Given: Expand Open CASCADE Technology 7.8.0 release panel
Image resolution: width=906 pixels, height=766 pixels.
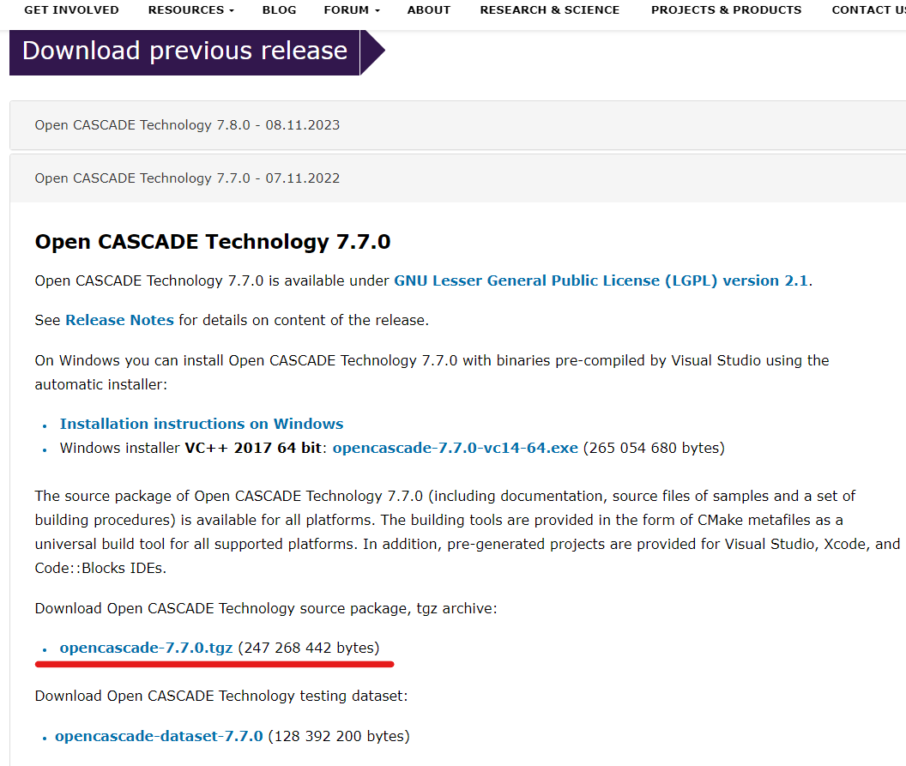Looking at the screenshot, I should point(457,125).
